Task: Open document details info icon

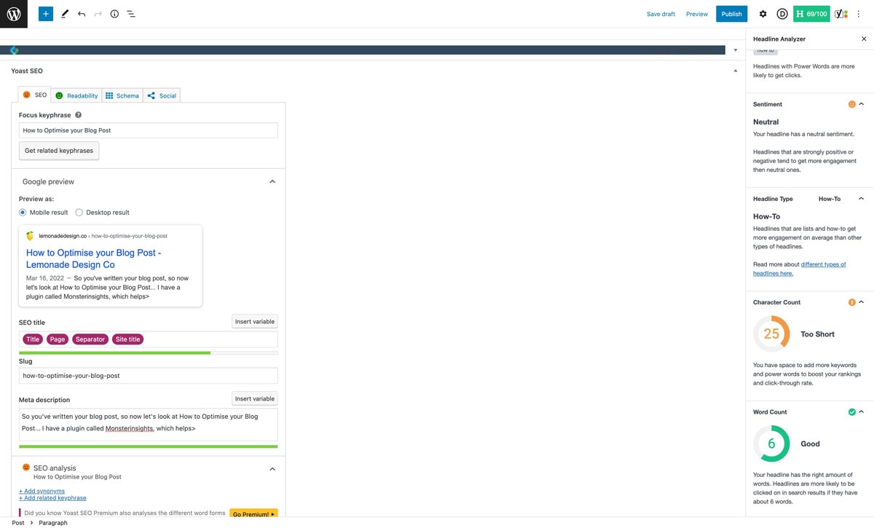Action: coord(114,14)
